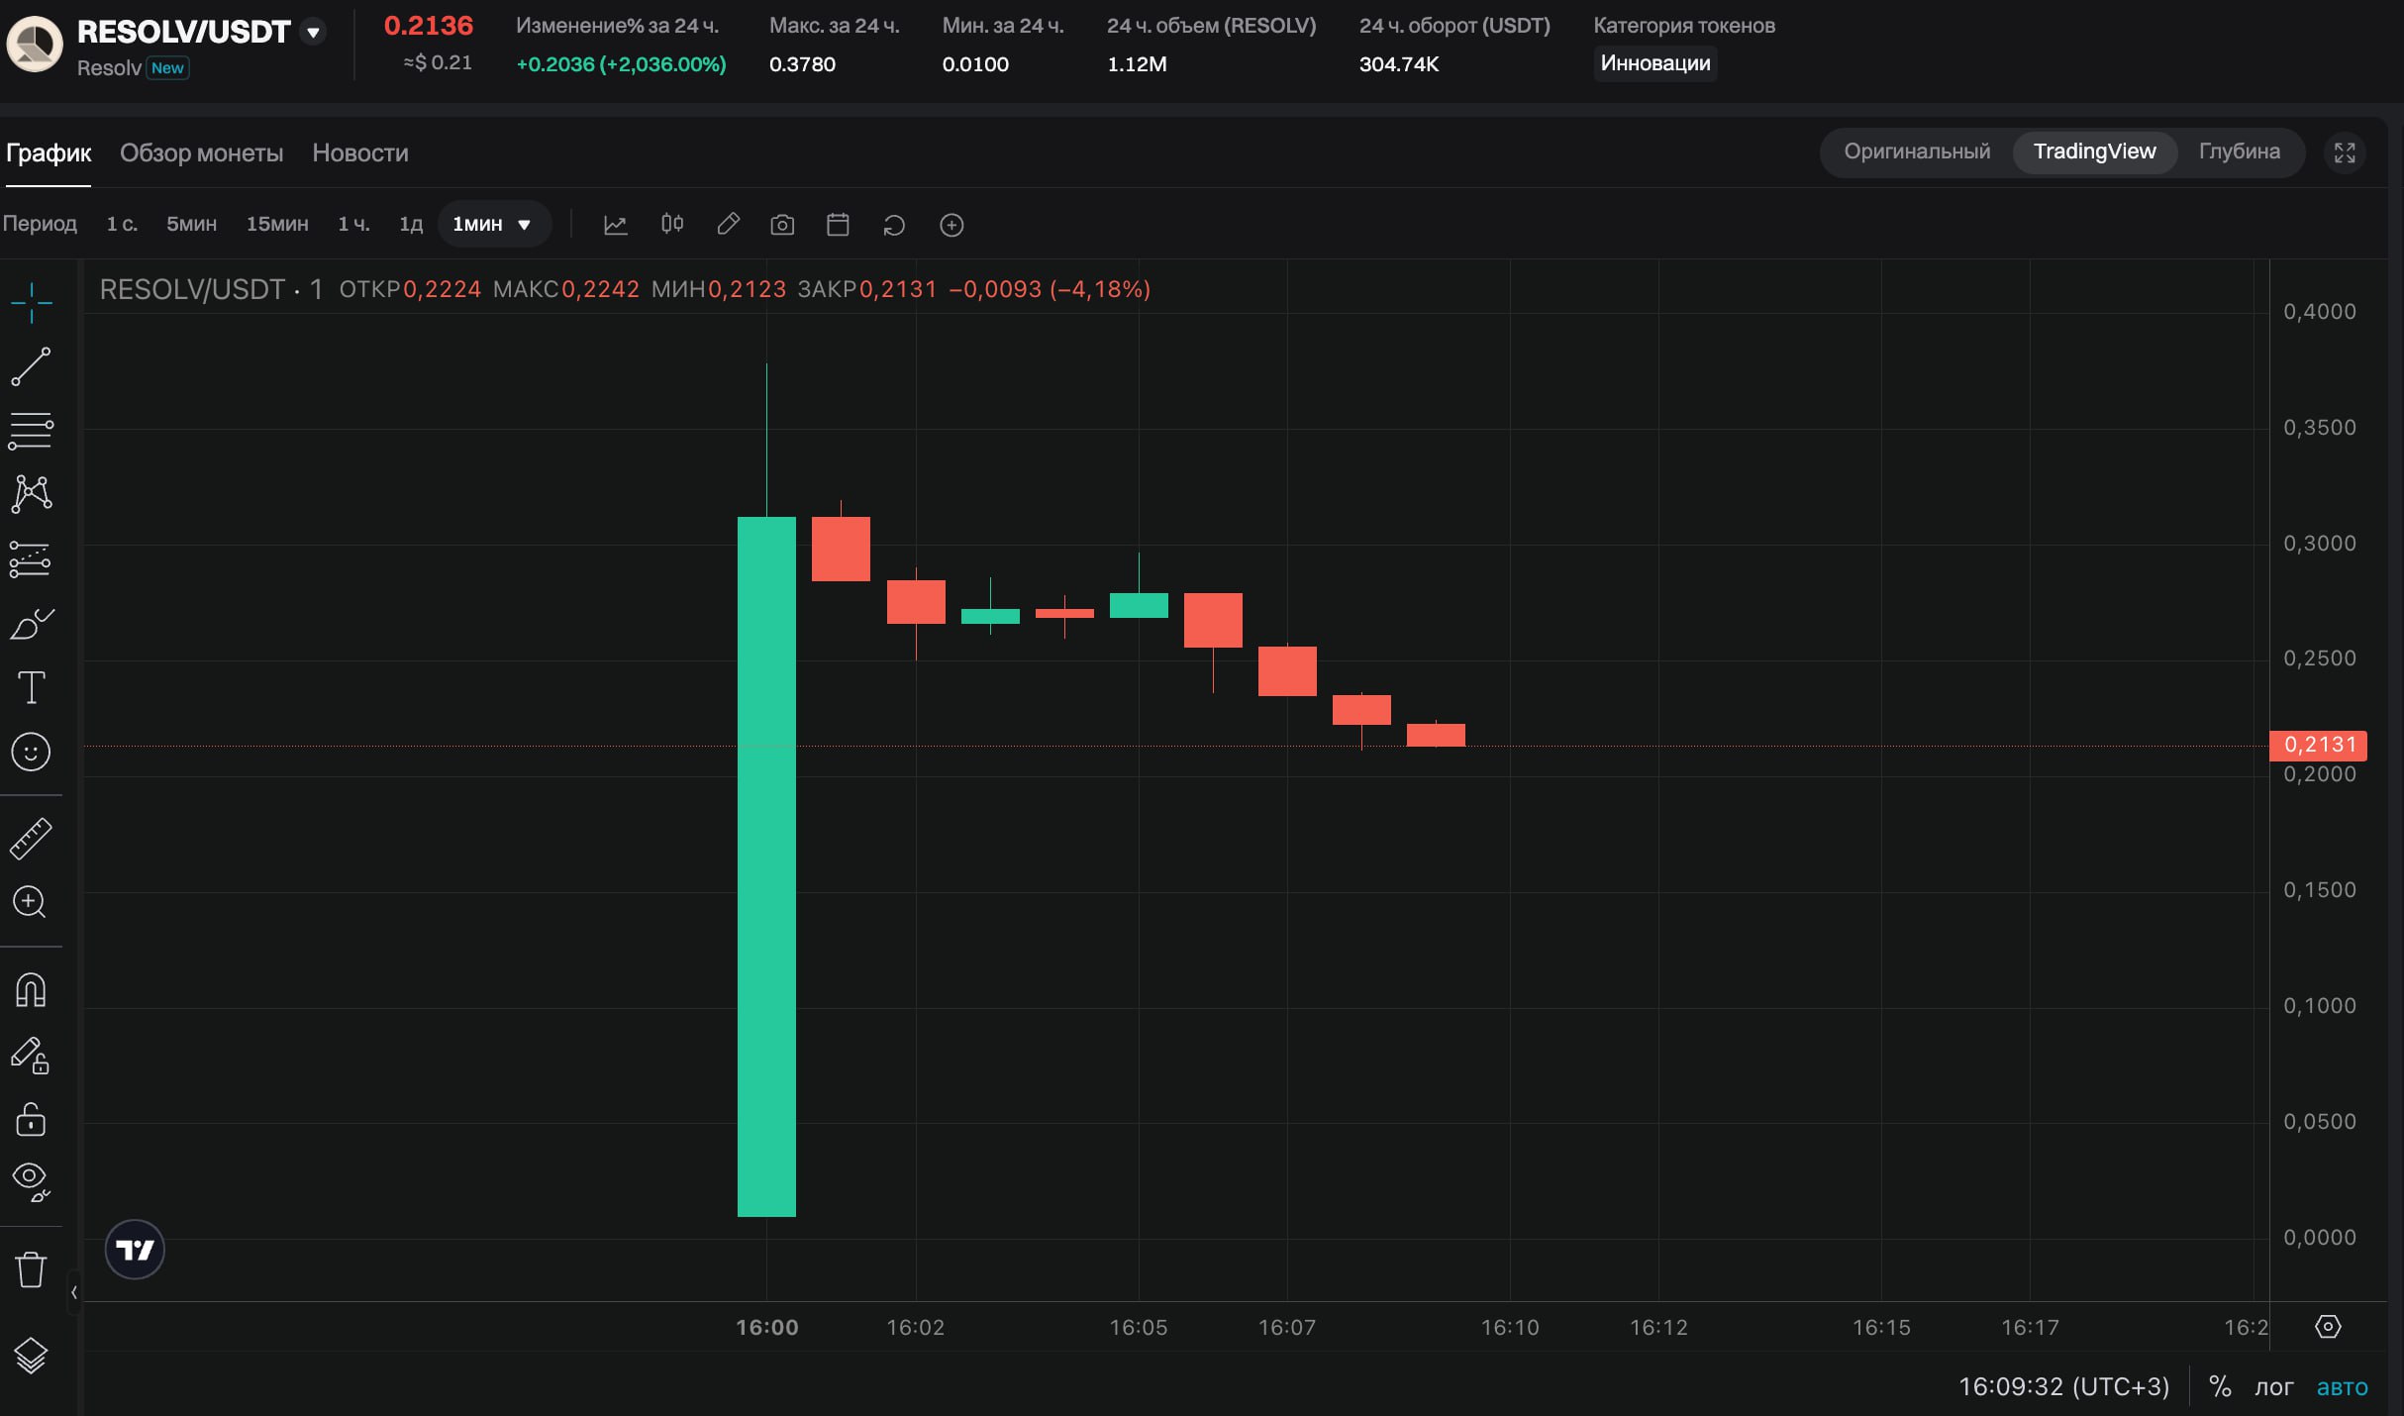Select the brush drawing tool
The width and height of the screenshot is (2404, 1416).
coord(31,624)
